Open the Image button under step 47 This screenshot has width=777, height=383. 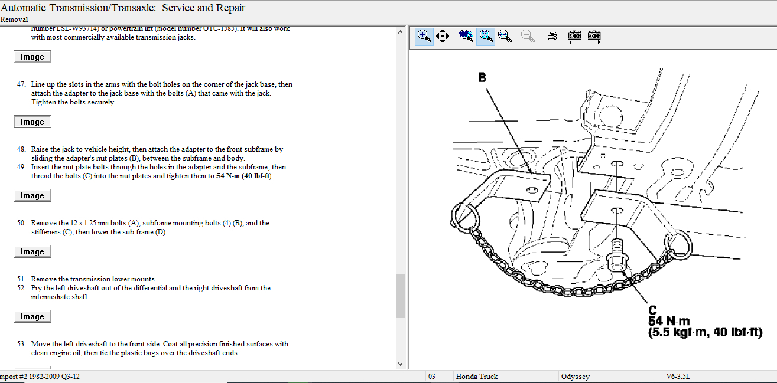[x=32, y=122]
